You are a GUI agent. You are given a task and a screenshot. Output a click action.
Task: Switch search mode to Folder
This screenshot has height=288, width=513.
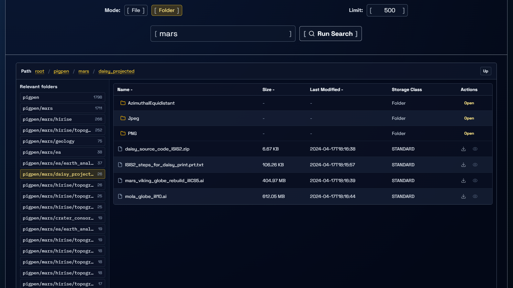[167, 10]
